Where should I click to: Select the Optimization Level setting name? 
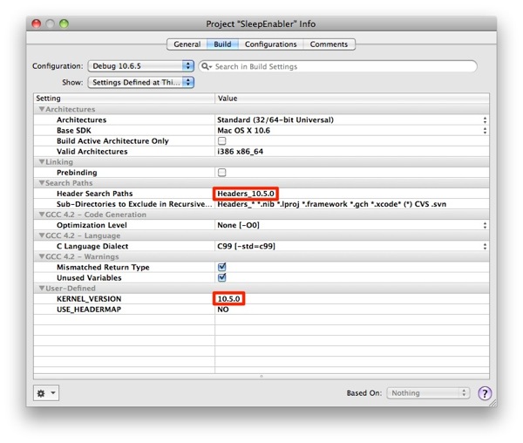point(92,225)
